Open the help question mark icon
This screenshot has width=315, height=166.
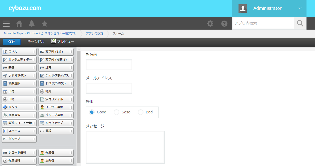[x=224, y=24]
